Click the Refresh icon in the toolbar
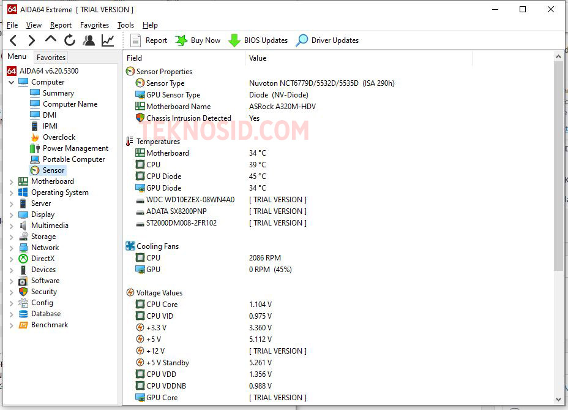Screen dimensions: 568x410 [x=70, y=40]
